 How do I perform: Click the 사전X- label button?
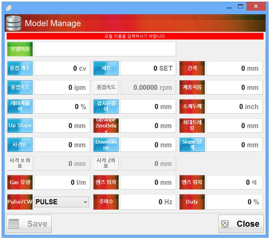pyautogui.click(x=20, y=144)
